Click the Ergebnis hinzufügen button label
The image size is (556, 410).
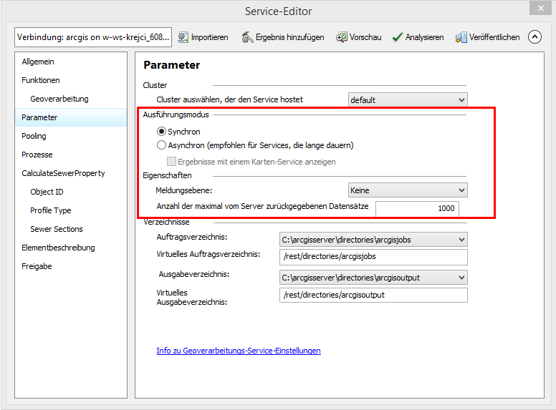click(x=289, y=37)
